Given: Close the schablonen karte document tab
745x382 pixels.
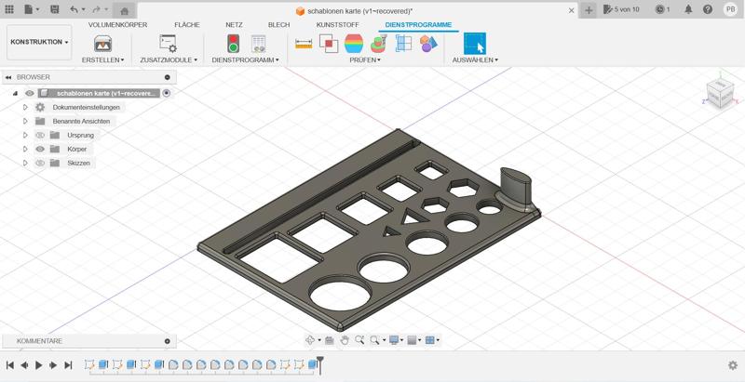Looking at the screenshot, I should [x=572, y=10].
